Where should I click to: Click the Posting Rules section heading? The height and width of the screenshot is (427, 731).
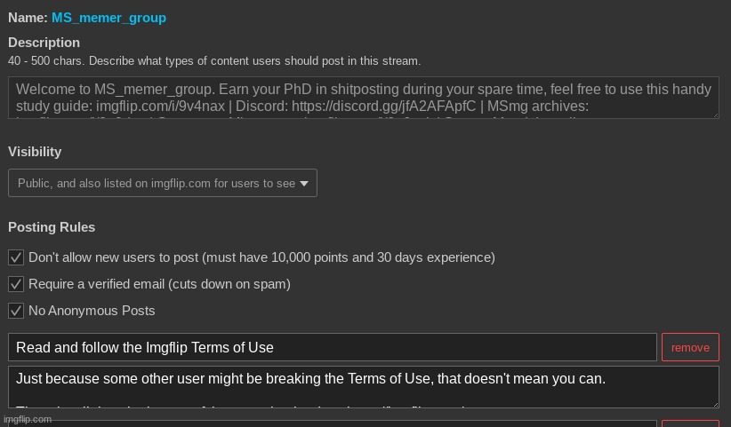pos(52,227)
